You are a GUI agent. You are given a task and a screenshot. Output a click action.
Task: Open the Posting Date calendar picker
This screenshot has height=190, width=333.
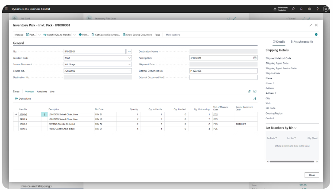pos(255,58)
